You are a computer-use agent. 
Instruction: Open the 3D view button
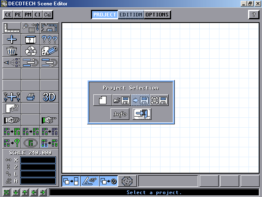[x=50, y=97]
